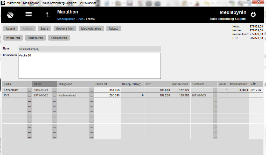Open date picker for 2015-06-24
Screen dimensions: 266x155
click(54, 90)
